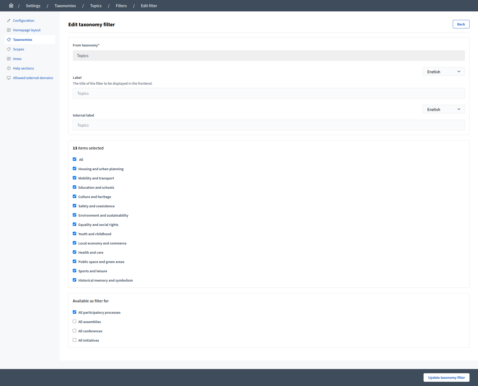
Task: Select the Taxonomies tag icon
Action: point(9,39)
